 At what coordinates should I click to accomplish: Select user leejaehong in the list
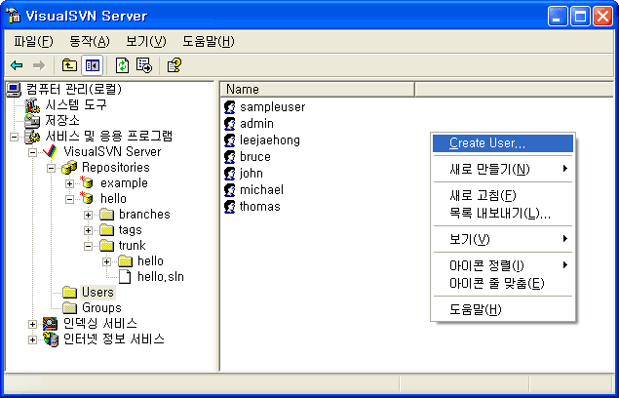click(269, 140)
